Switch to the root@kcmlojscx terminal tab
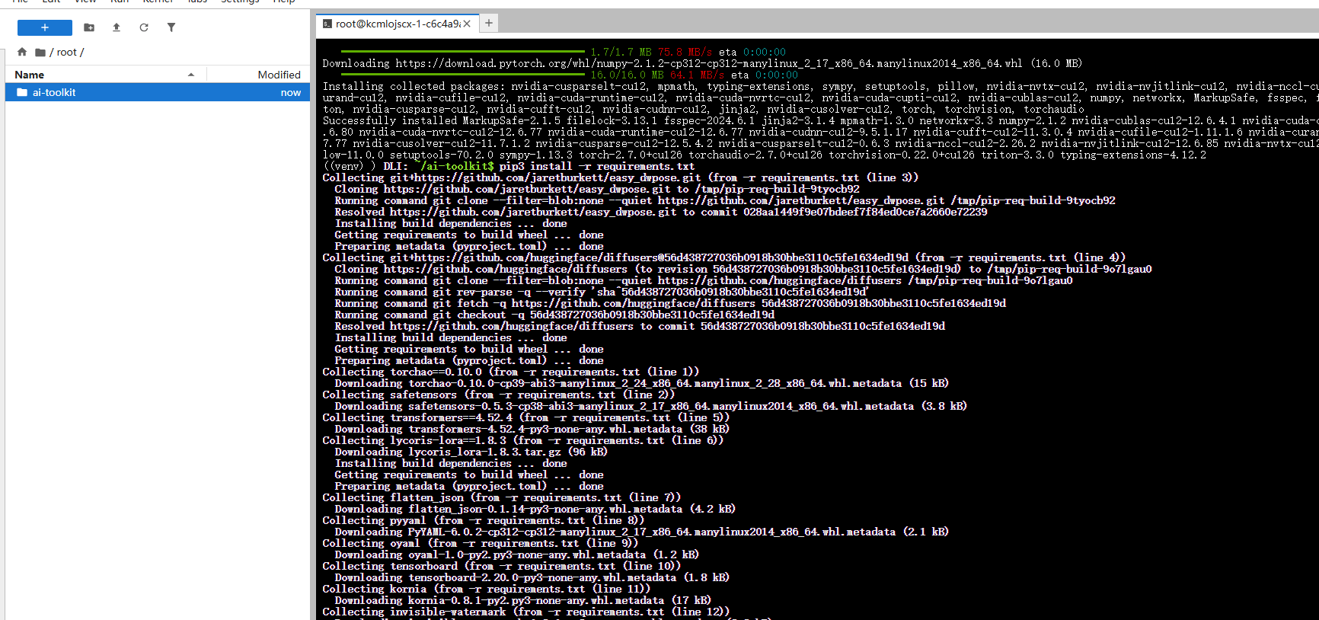This screenshot has width=1319, height=620. (398, 24)
